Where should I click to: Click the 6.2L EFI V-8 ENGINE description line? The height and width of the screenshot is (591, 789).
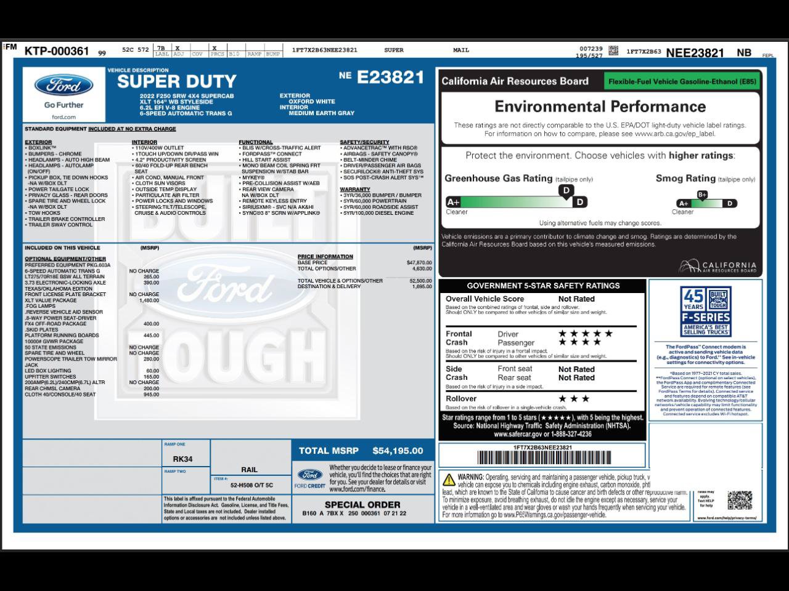170,108
